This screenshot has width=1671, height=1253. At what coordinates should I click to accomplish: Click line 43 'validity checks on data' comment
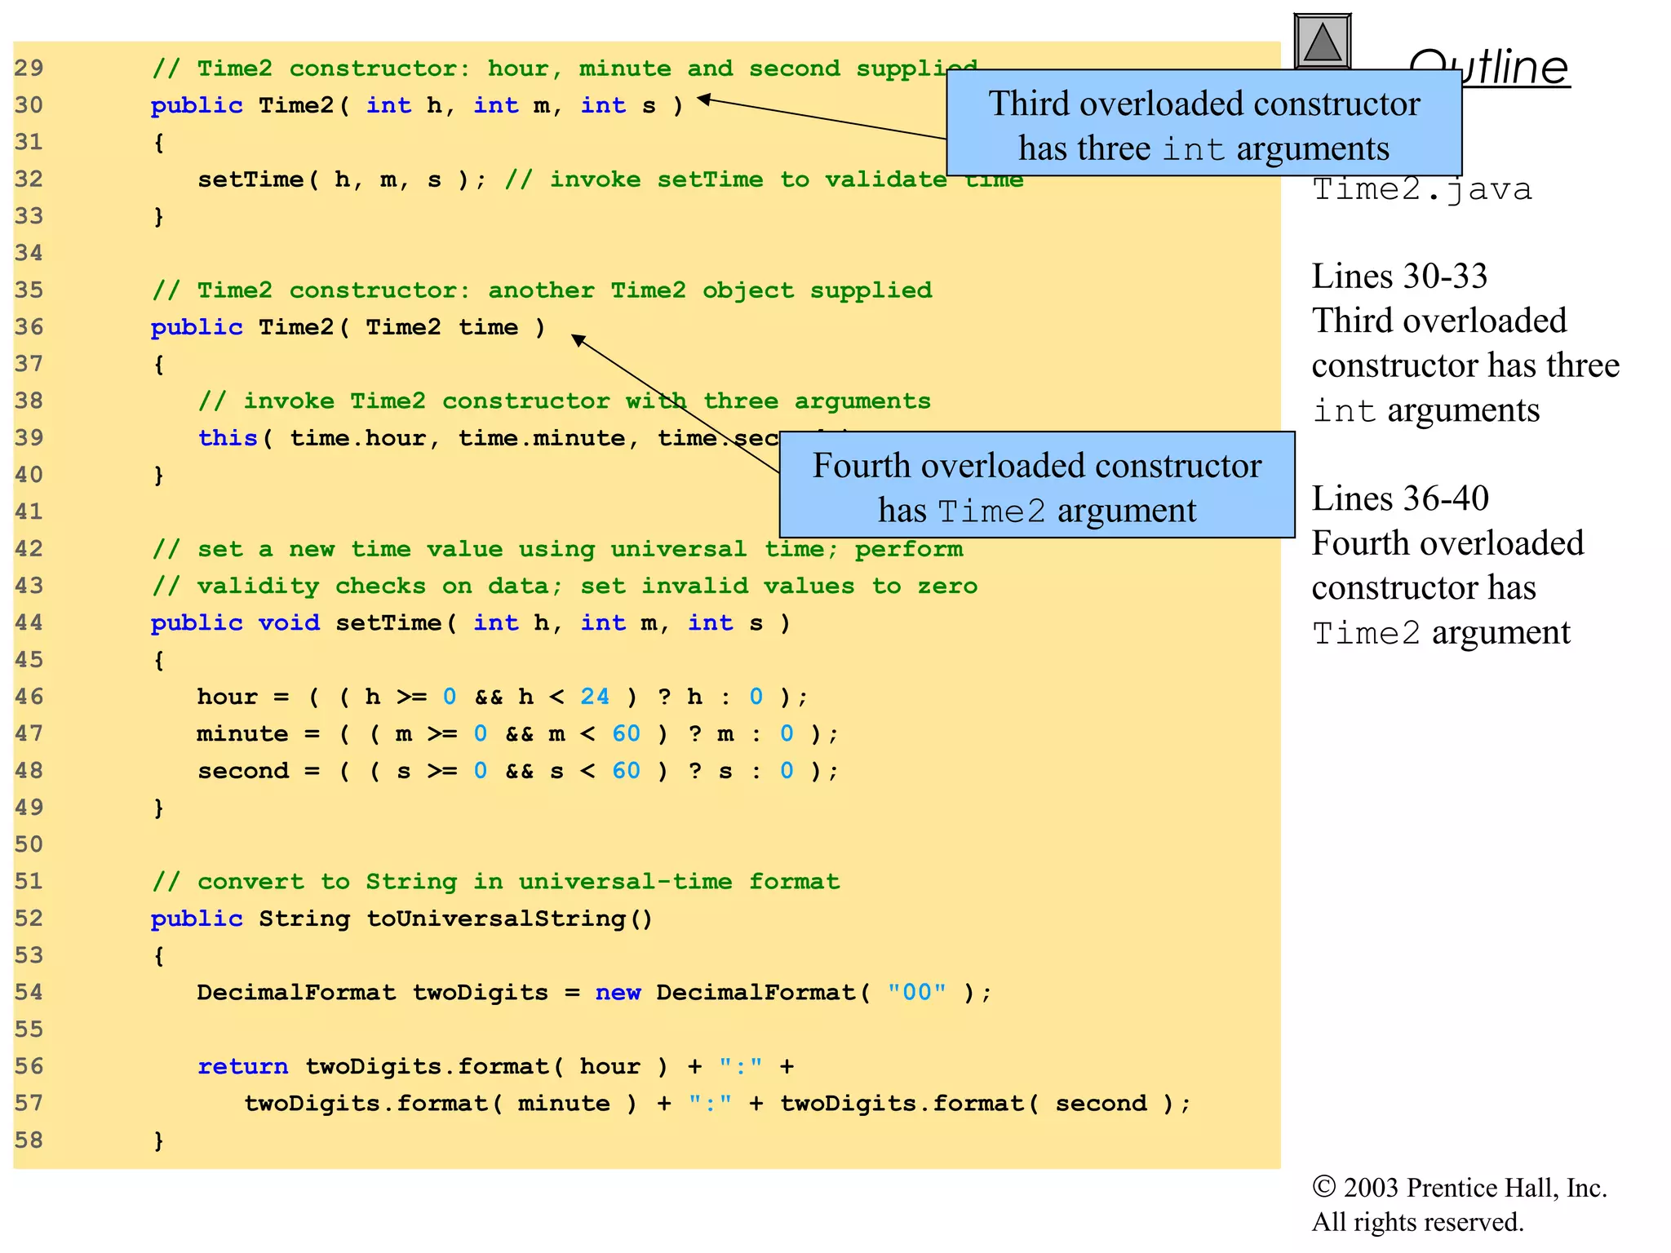pyautogui.click(x=565, y=587)
